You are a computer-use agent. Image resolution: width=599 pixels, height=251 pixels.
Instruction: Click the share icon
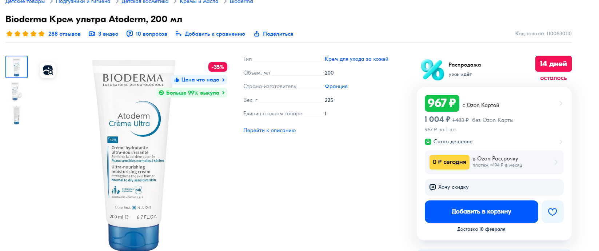click(x=257, y=34)
